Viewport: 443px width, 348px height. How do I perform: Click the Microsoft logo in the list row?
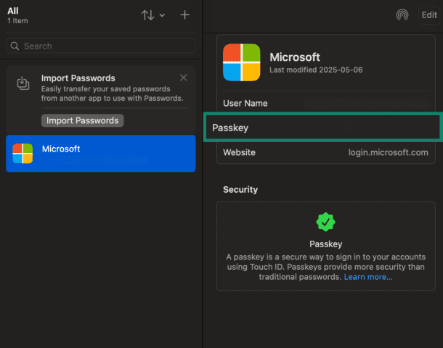pyautogui.click(x=23, y=154)
